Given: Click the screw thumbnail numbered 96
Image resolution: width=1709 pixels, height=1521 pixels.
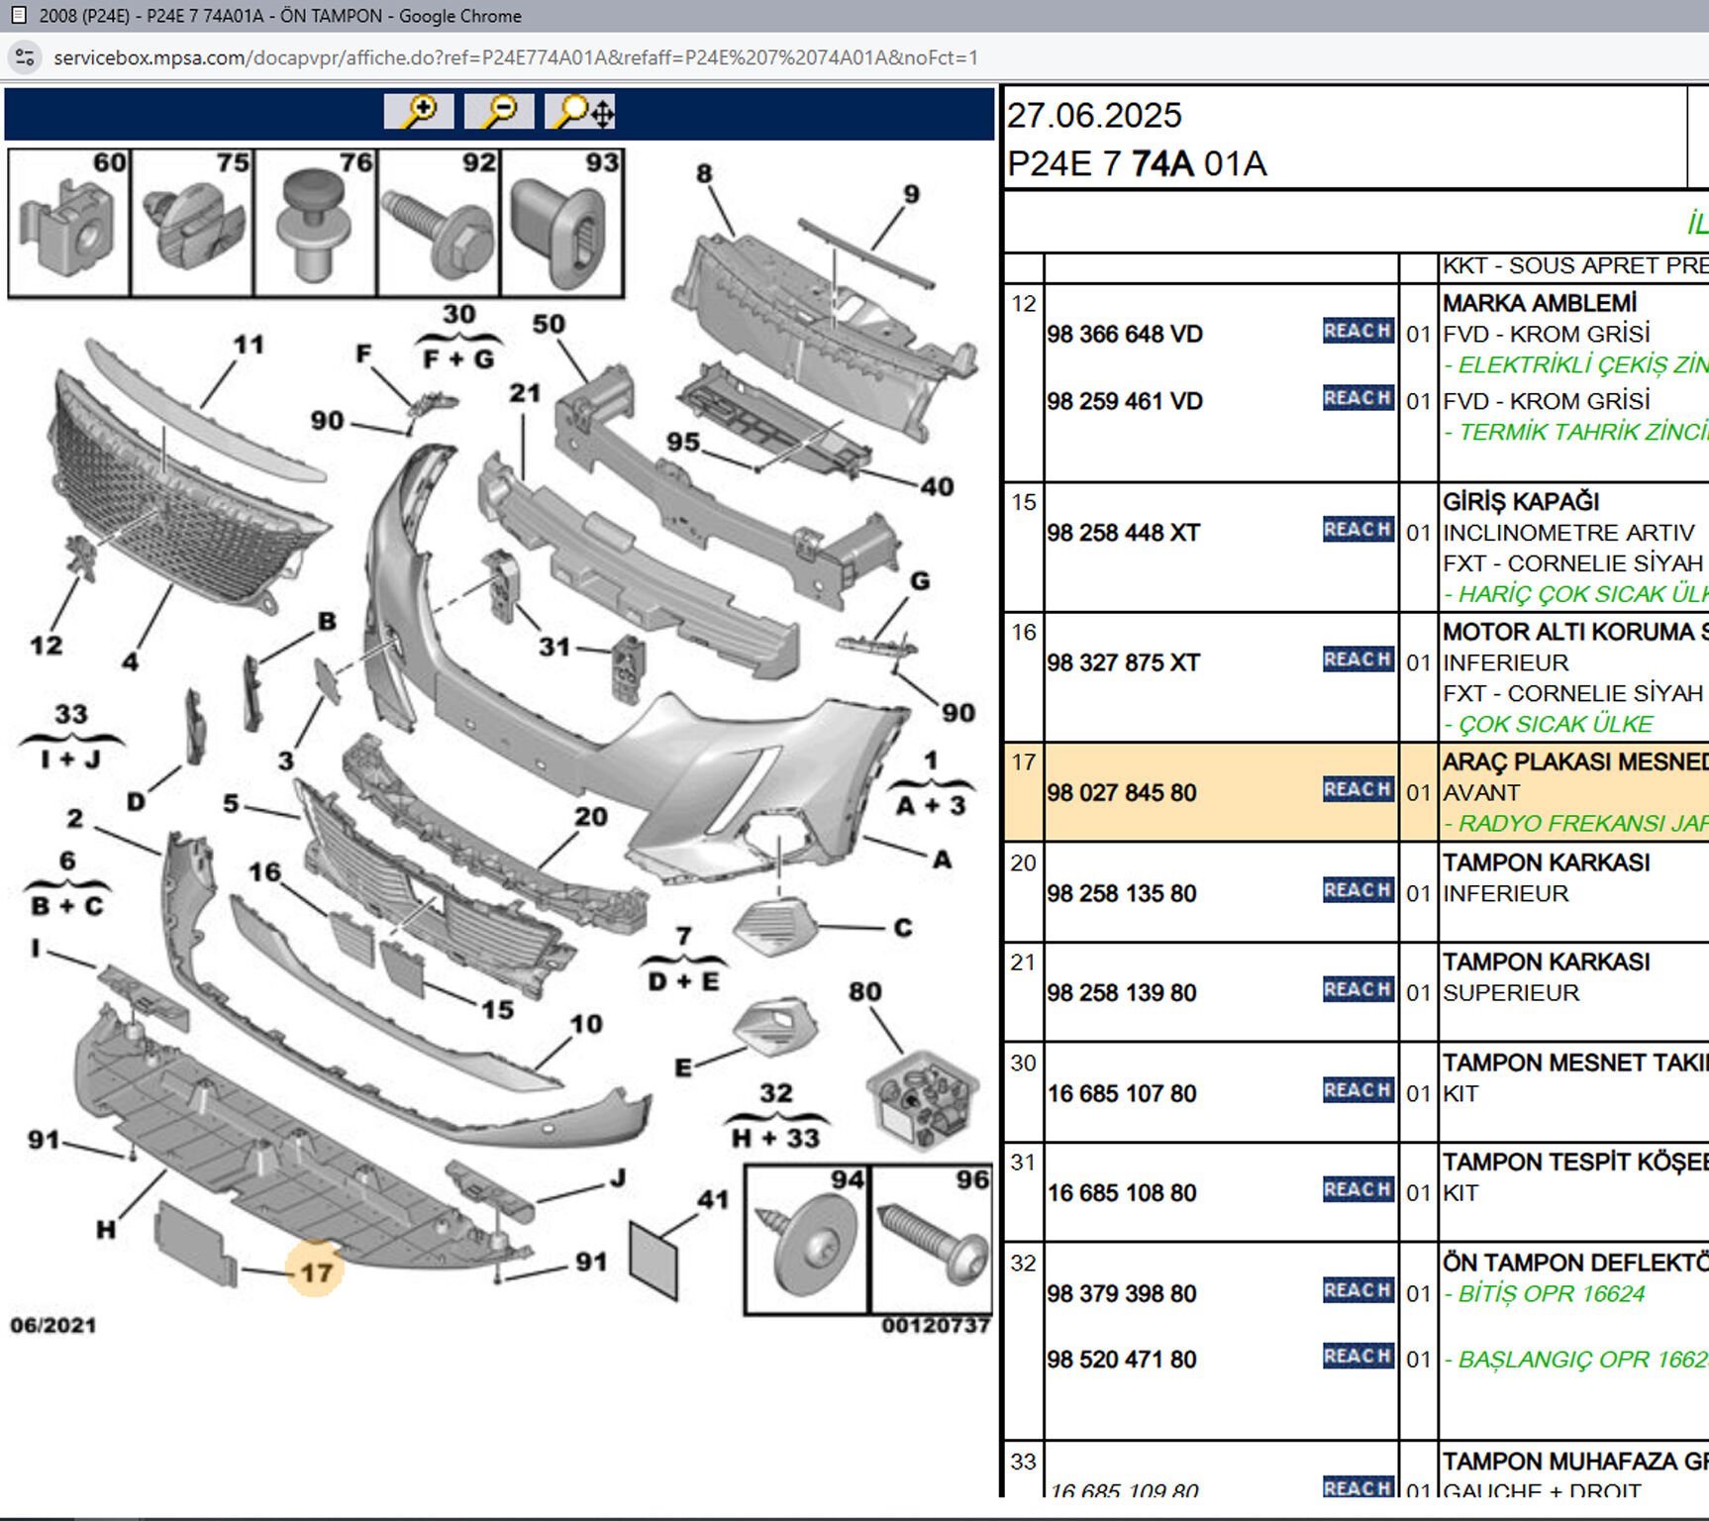Looking at the screenshot, I should pyautogui.click(x=931, y=1240).
